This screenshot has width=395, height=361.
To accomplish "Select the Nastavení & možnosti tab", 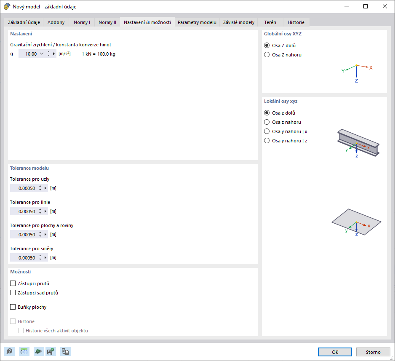I will (x=147, y=22).
